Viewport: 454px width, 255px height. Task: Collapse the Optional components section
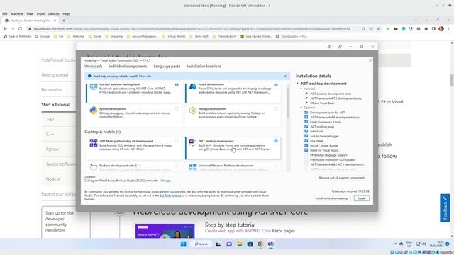tap(301, 108)
